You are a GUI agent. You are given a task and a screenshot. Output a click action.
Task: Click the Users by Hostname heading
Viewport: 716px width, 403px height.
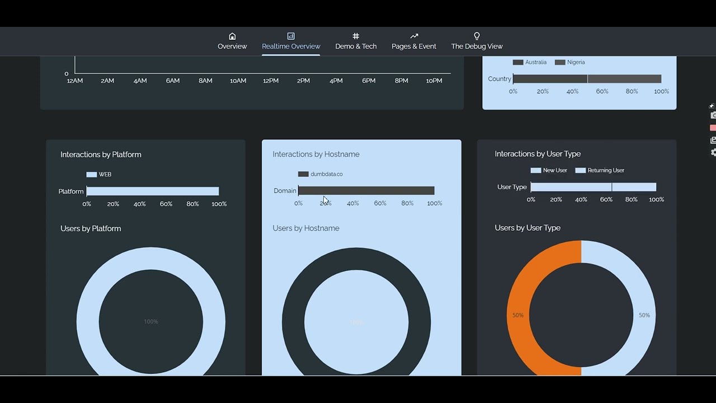pyautogui.click(x=306, y=228)
